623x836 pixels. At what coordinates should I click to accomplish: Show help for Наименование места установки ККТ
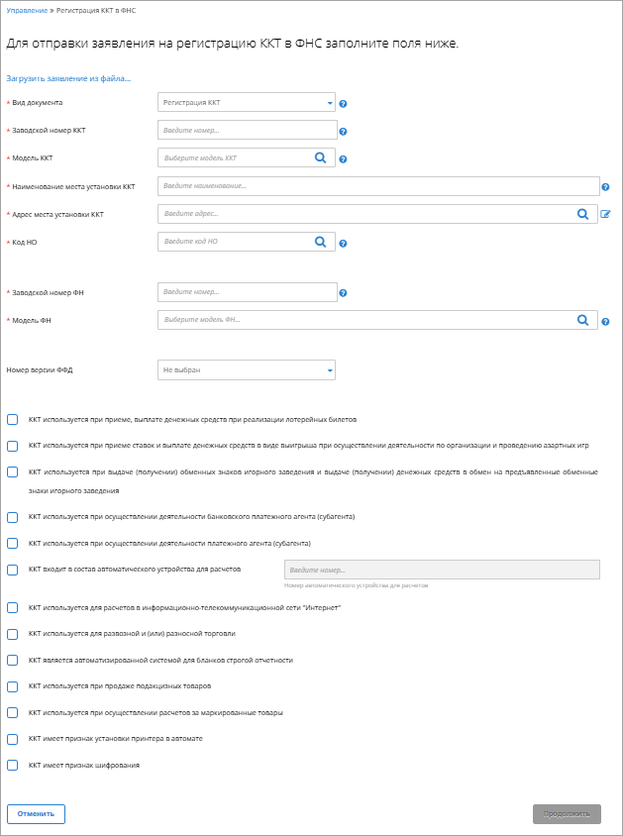(x=605, y=187)
